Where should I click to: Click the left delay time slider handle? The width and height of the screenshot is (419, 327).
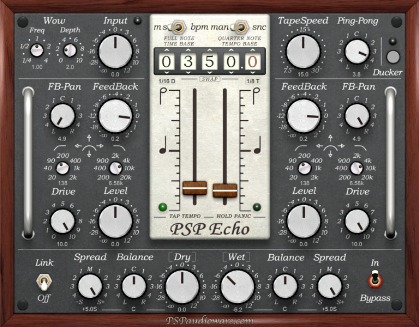coord(195,188)
